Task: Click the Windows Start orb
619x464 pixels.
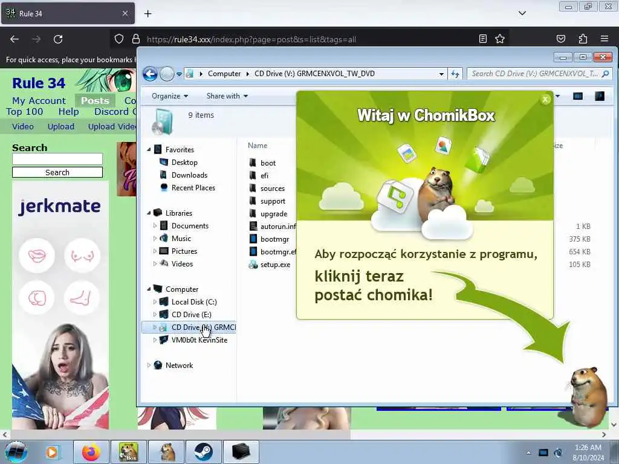Action: click(16, 452)
